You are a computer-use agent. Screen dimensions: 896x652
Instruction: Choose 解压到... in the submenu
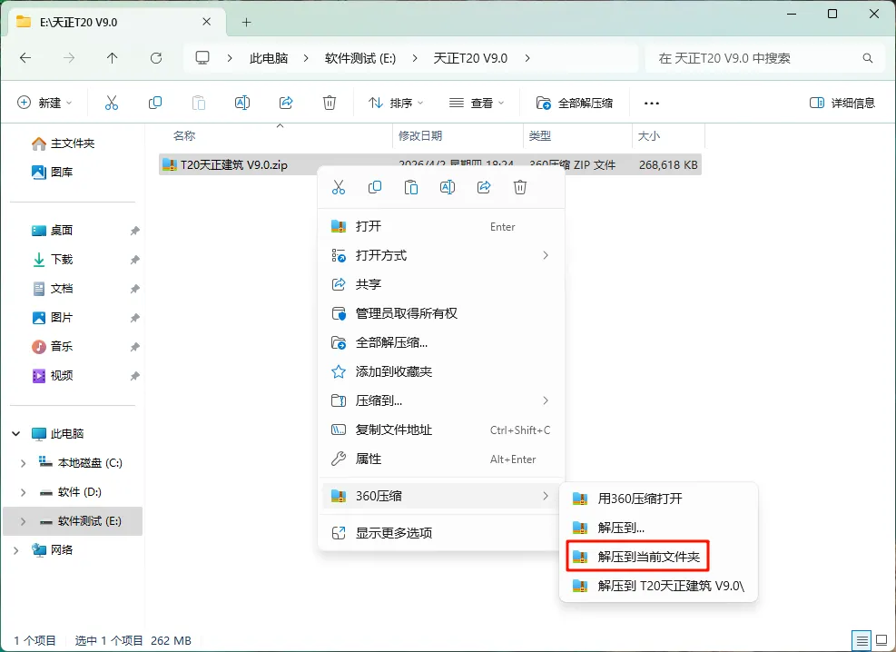658,528
